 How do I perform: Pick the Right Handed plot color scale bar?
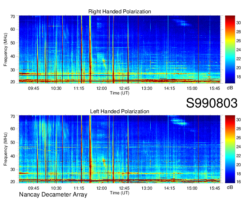click(230, 49)
